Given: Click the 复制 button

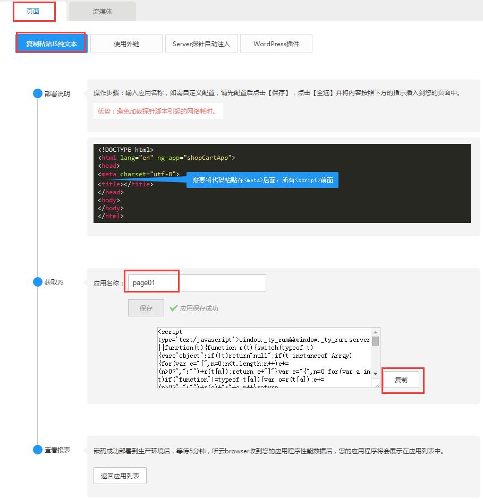Looking at the screenshot, I should point(401,380).
